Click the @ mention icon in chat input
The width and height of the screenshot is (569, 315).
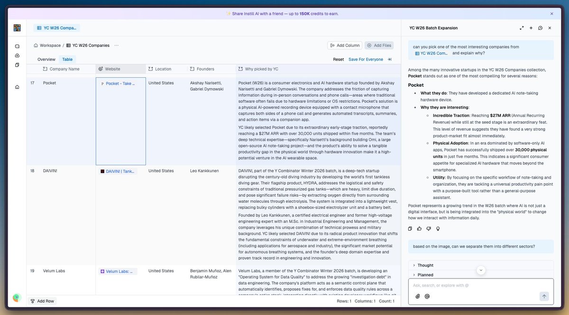coord(427,297)
